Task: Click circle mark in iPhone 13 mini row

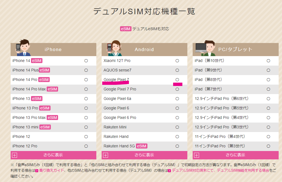Action: (86, 127)
